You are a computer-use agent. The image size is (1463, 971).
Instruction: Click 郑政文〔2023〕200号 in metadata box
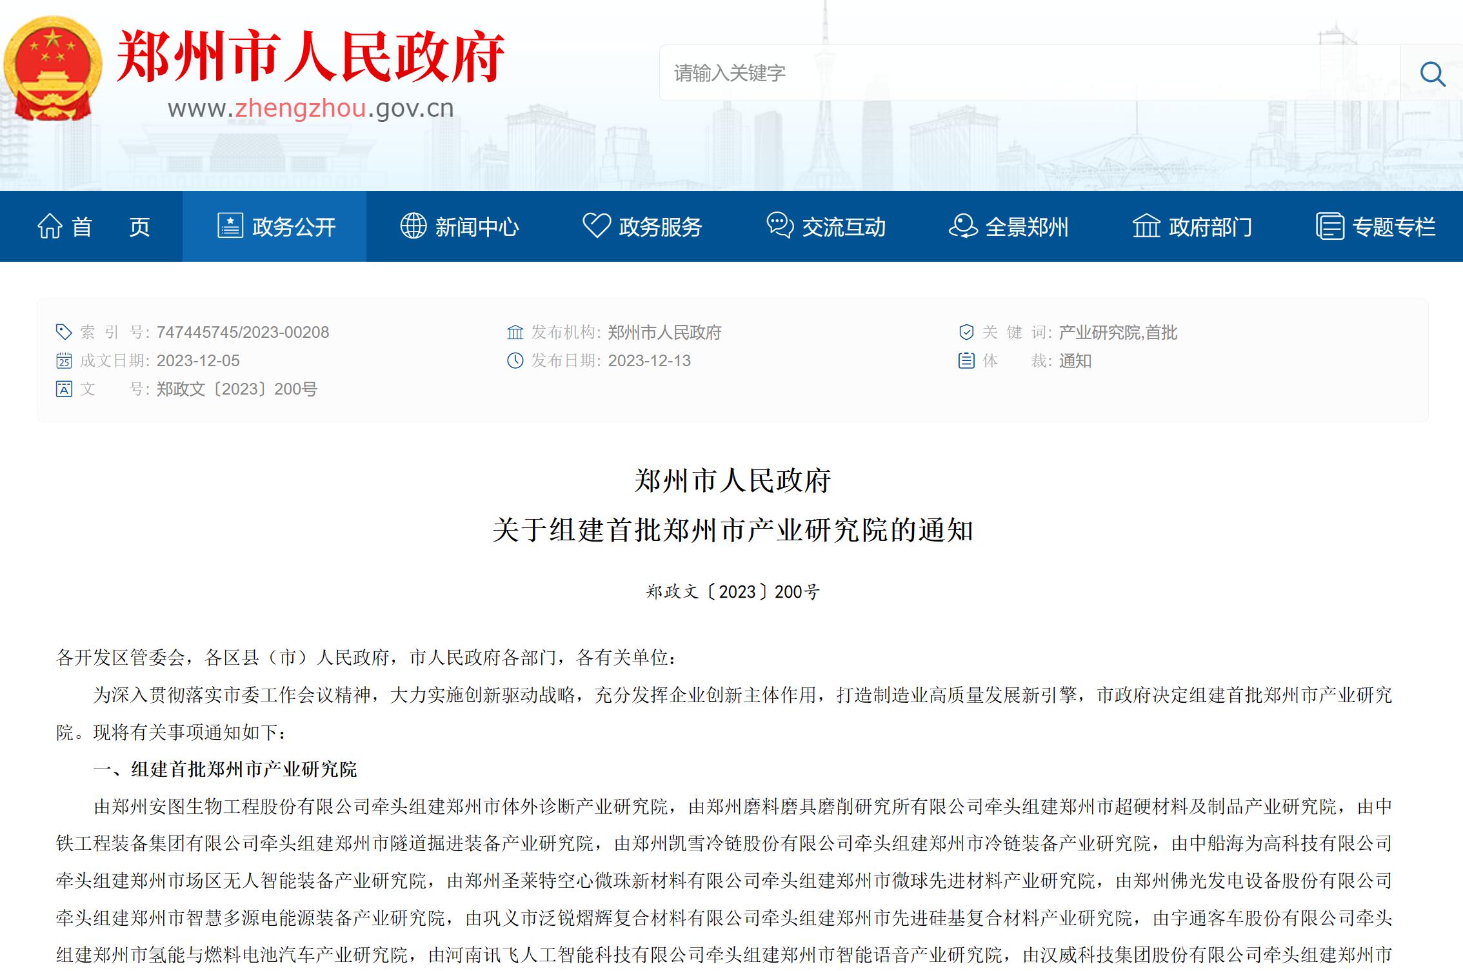[237, 389]
